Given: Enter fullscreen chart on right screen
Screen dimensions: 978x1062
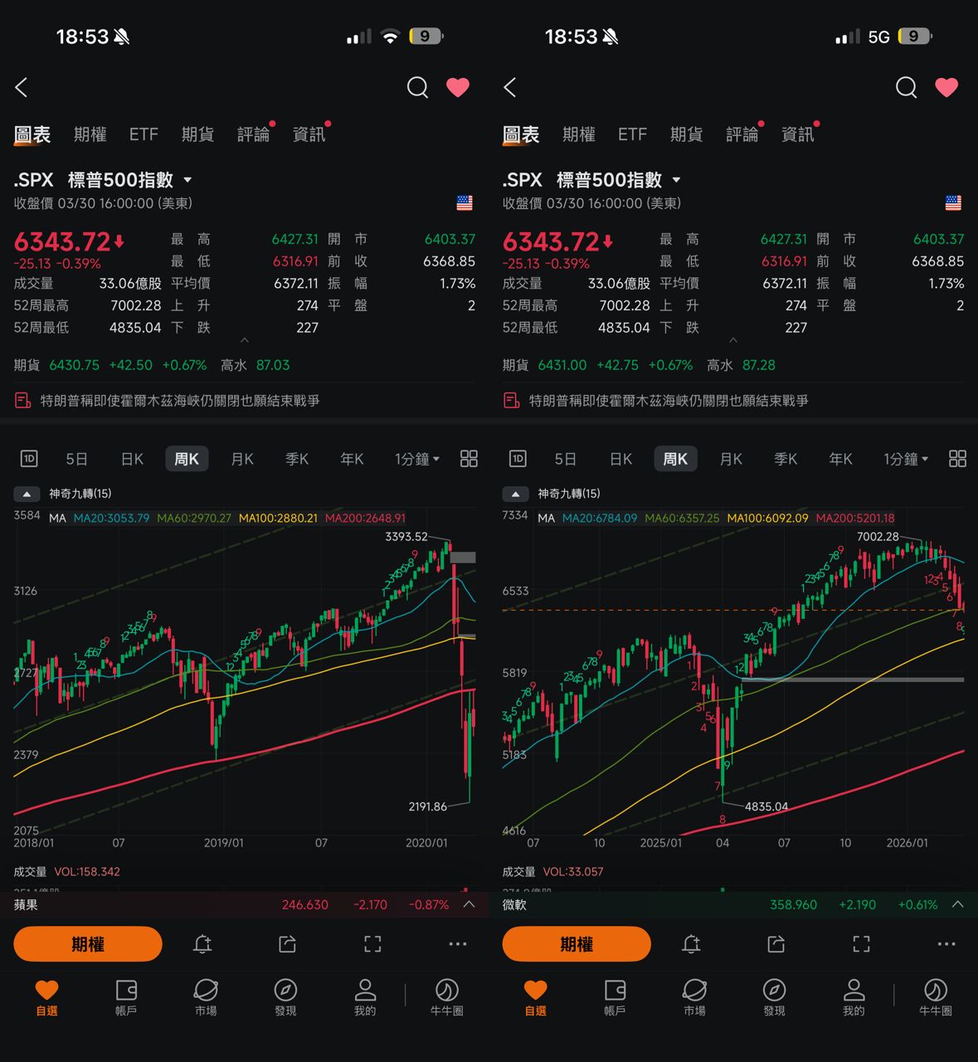Looking at the screenshot, I should pyautogui.click(x=861, y=944).
